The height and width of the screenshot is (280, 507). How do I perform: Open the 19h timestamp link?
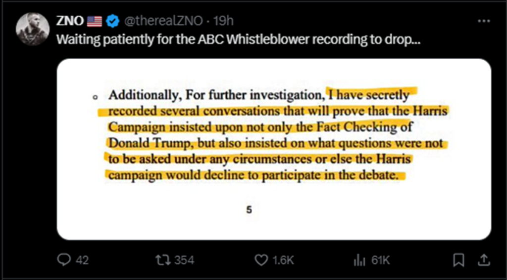point(223,21)
